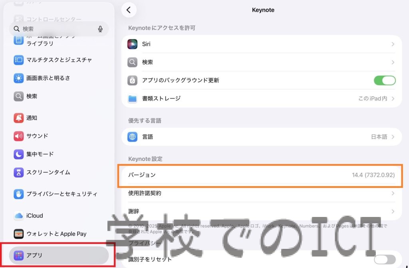
Task: Select アプリ in the settings sidebar
Action: 59,255
